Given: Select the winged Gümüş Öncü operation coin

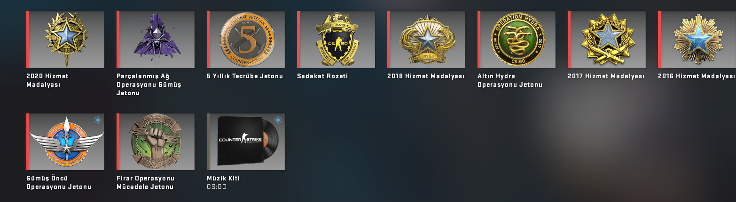Looking at the screenshot, I should (65, 142).
